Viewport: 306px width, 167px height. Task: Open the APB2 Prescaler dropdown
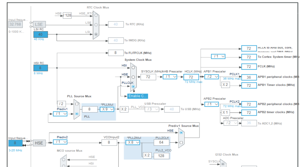212,104
